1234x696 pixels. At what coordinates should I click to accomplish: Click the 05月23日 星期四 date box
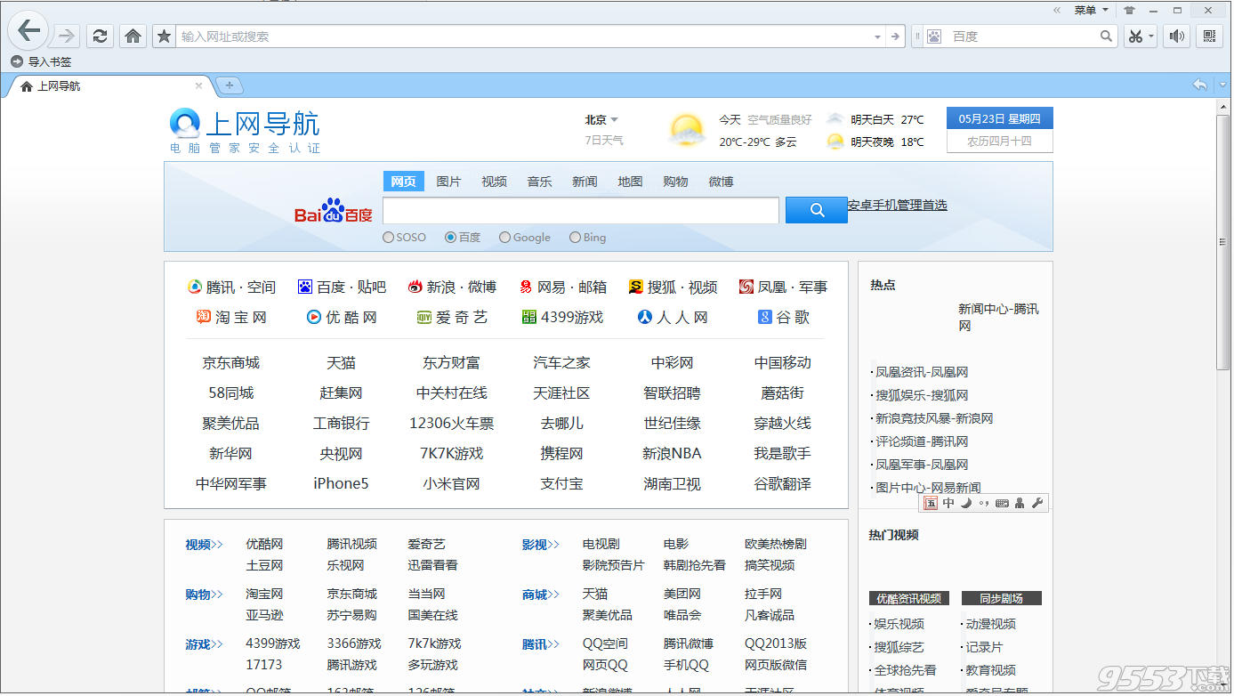pos(1000,118)
